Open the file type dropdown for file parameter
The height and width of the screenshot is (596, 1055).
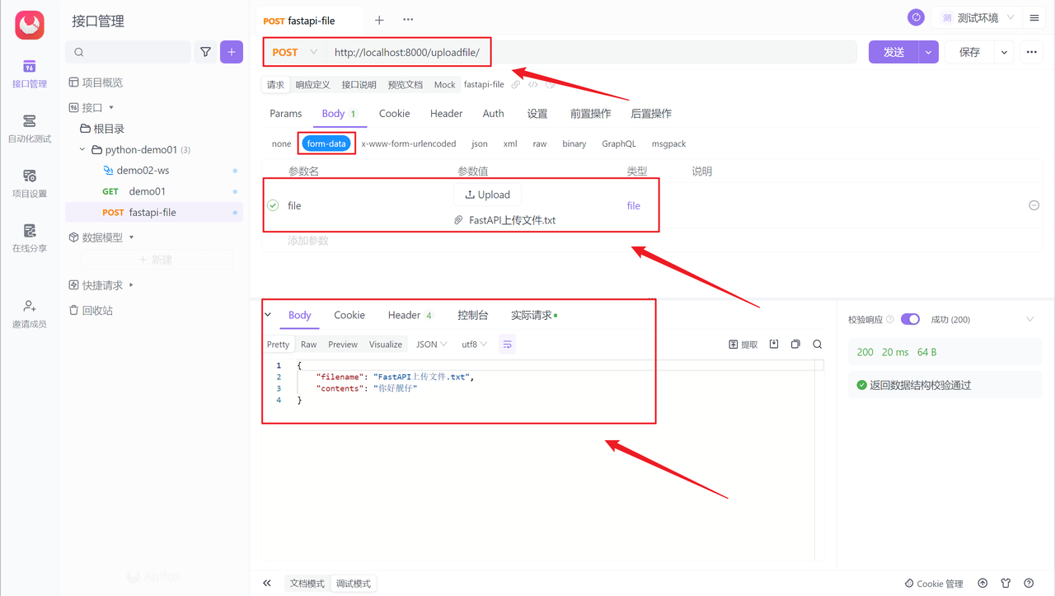pyautogui.click(x=633, y=206)
